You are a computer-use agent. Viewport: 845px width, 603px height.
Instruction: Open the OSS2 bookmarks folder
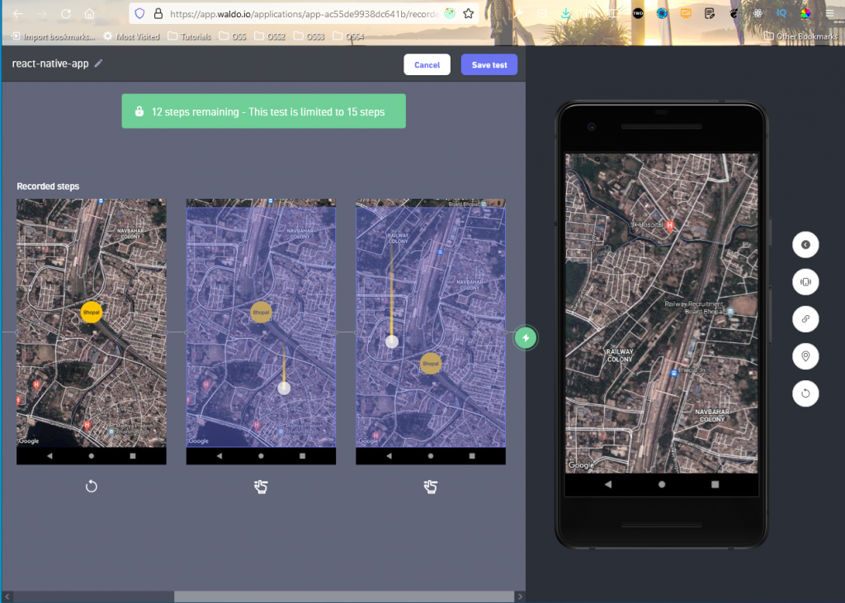270,36
